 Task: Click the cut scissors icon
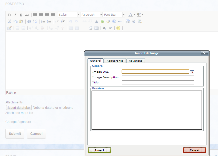click(x=9, y=22)
